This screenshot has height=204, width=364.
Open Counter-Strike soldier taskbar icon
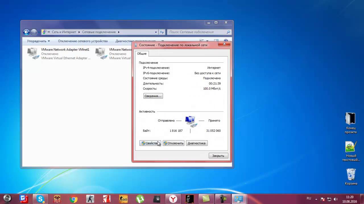coord(90,199)
